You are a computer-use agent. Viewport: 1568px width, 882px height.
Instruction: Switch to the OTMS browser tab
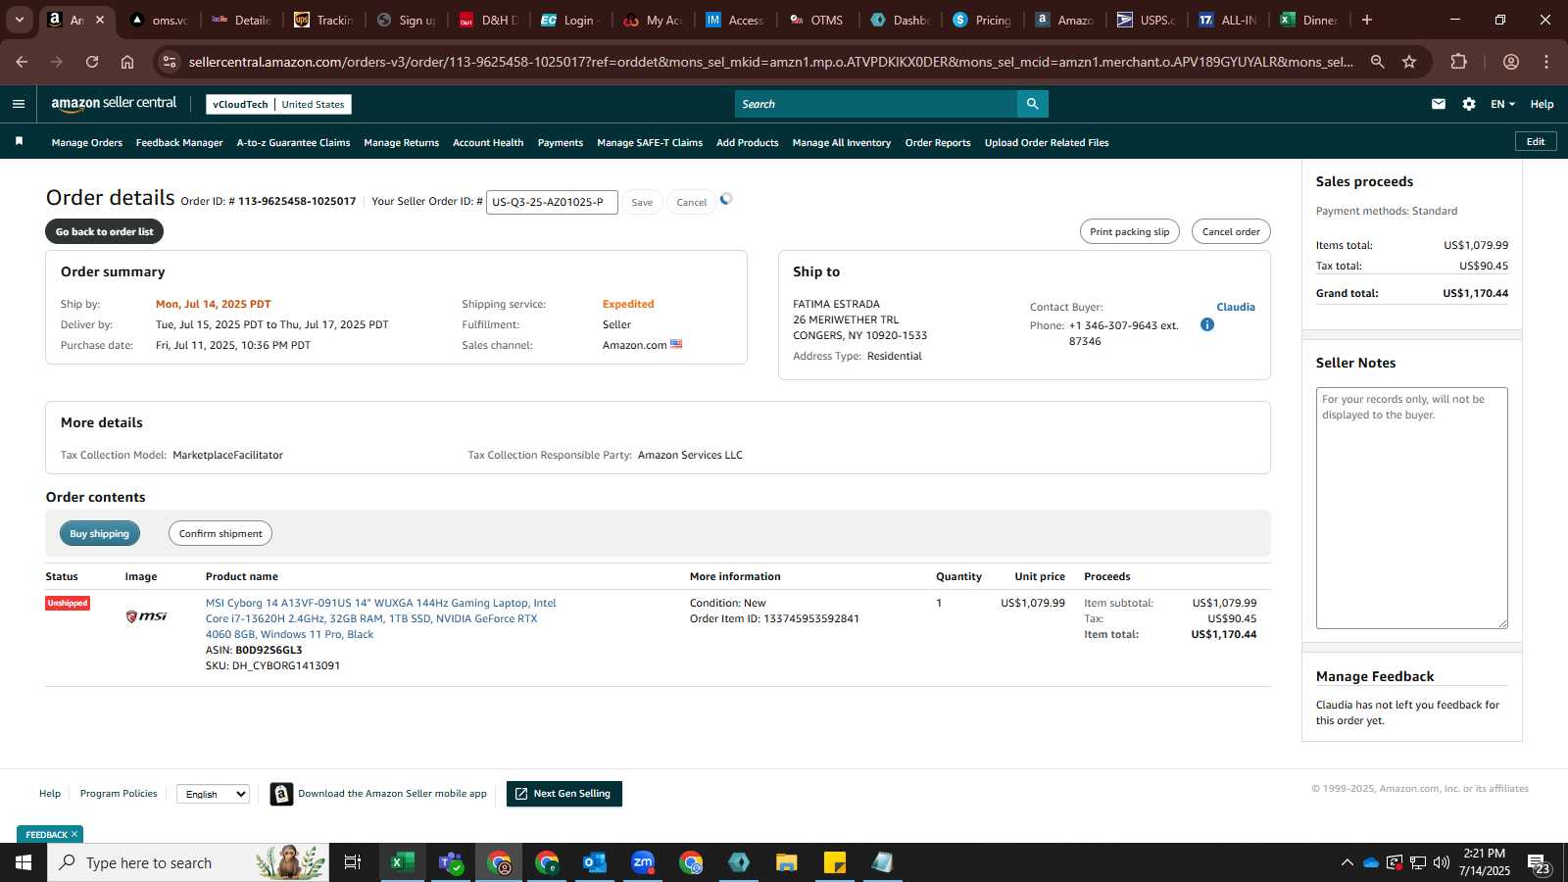point(817,20)
